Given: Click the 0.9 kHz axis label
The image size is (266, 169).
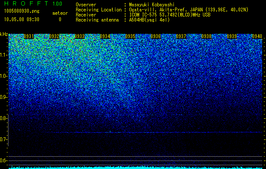Looking at the screenshot, I should [3, 97].
